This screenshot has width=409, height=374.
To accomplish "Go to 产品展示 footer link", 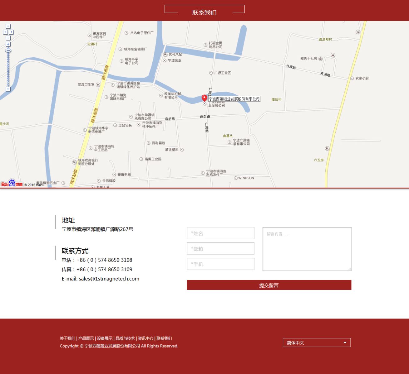I will [86, 338].
